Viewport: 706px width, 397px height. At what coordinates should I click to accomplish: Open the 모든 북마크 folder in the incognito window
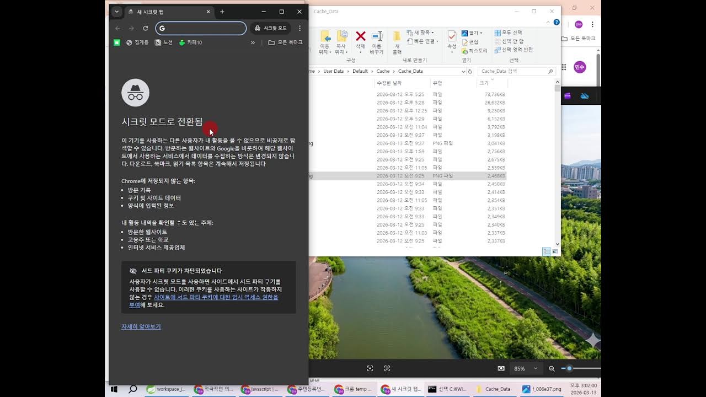(285, 42)
